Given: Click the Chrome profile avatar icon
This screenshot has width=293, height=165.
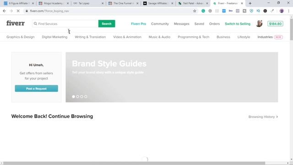Looking at the screenshot, I should (282, 11).
